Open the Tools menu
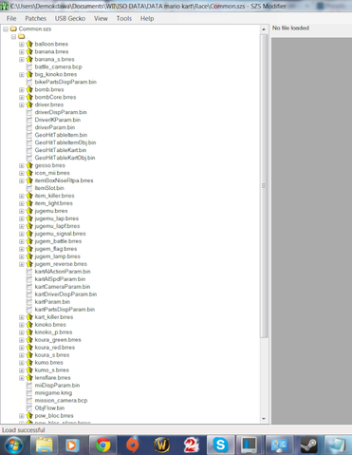This screenshot has width=352, height=455. (124, 18)
